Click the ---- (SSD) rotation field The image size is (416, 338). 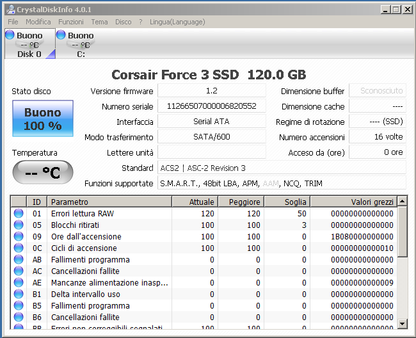[378, 122]
